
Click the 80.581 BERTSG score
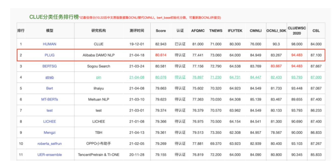click(161, 66)
